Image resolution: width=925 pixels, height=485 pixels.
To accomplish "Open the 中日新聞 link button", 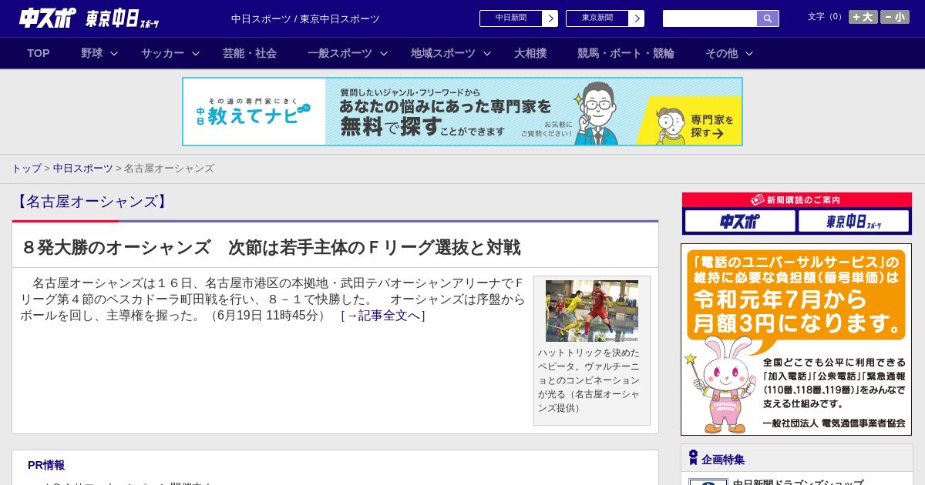I will click(x=511, y=18).
